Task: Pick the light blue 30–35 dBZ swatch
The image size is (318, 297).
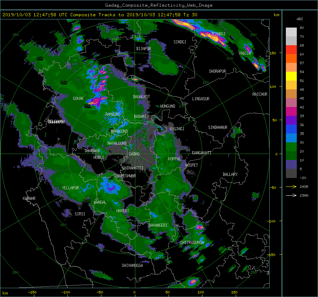Action: (291, 138)
